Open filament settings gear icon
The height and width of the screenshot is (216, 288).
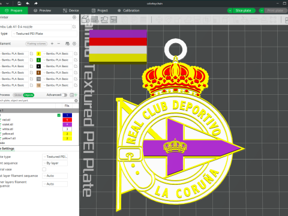point(74,44)
